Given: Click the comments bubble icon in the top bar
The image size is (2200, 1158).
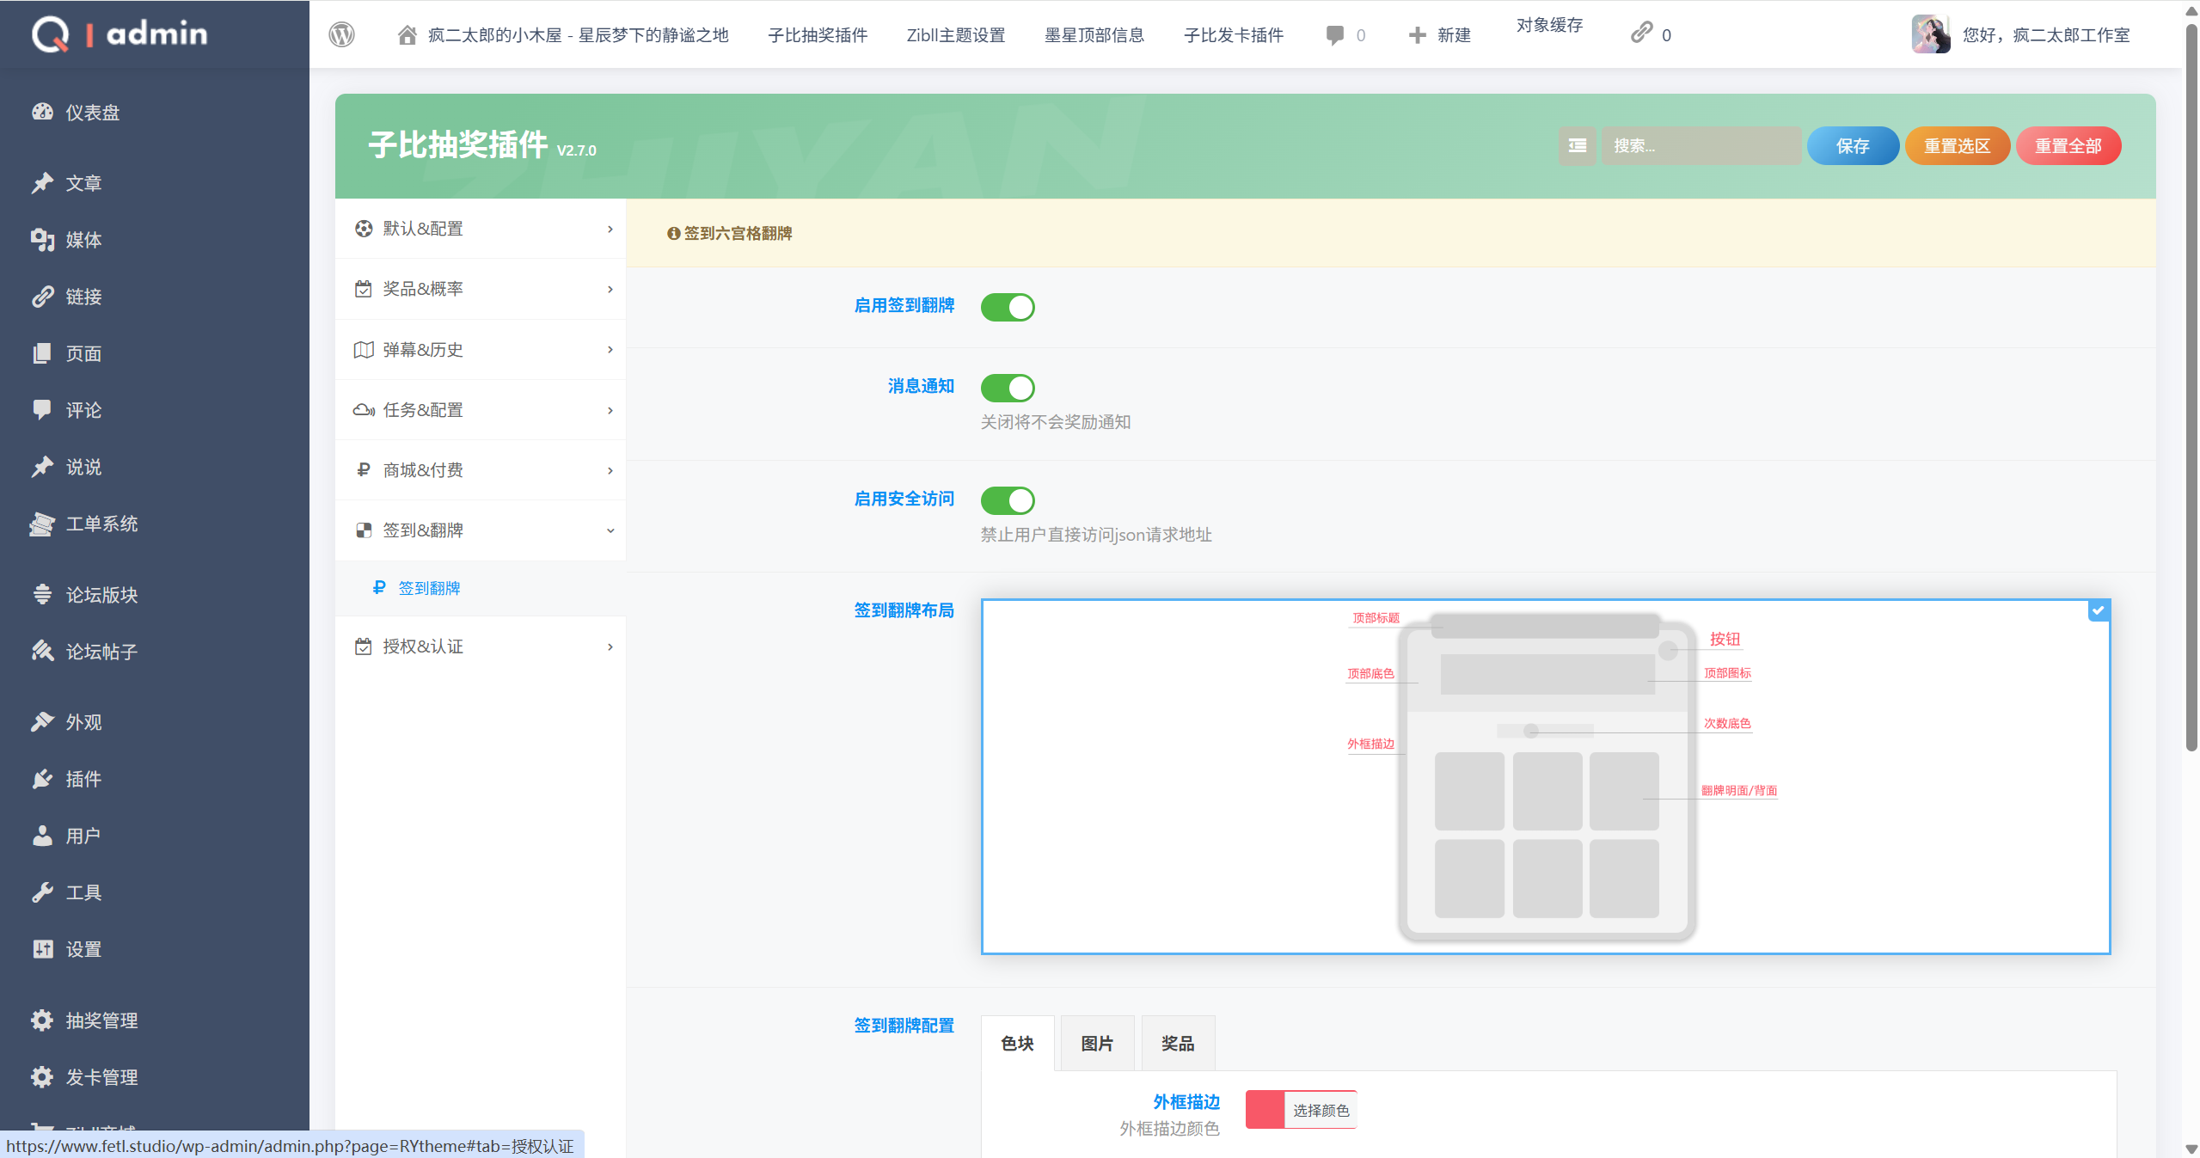Looking at the screenshot, I should (x=1333, y=34).
